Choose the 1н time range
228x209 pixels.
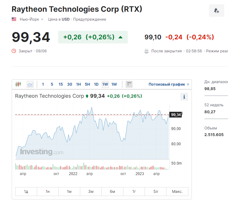48,192
